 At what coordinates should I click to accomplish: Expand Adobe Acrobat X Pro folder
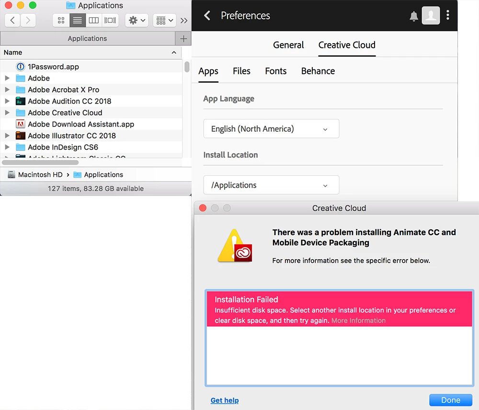(x=7, y=90)
